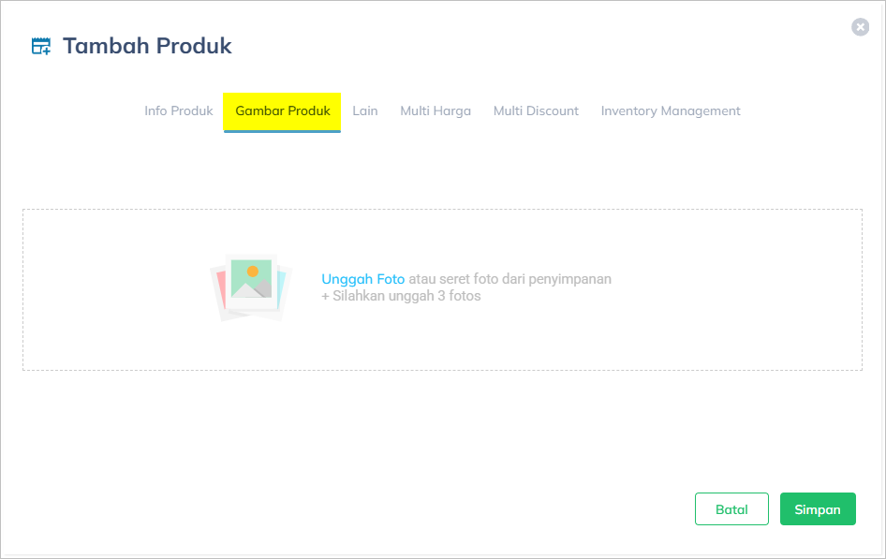Click the orange sun in the photo icon
This screenshot has width=886, height=559.
coord(252,271)
